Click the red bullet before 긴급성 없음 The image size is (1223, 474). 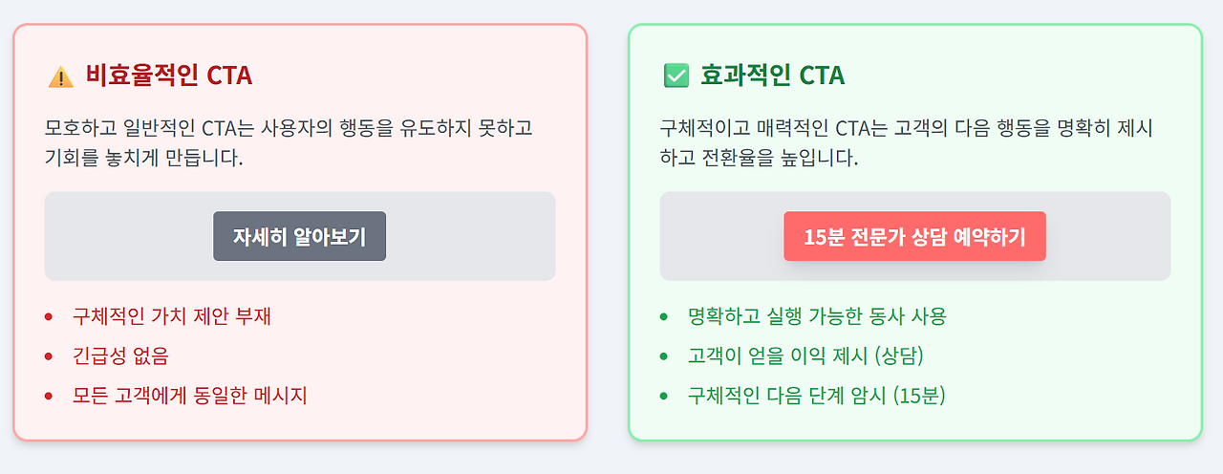pos(49,356)
